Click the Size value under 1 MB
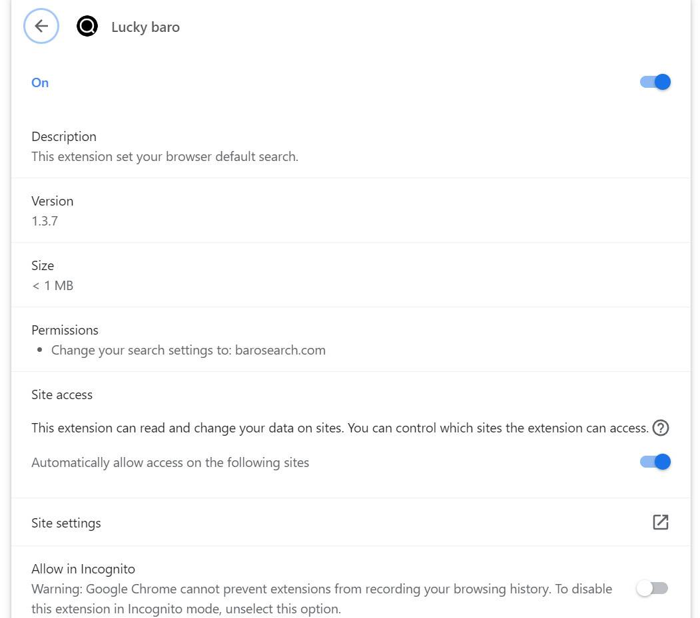 click(53, 285)
